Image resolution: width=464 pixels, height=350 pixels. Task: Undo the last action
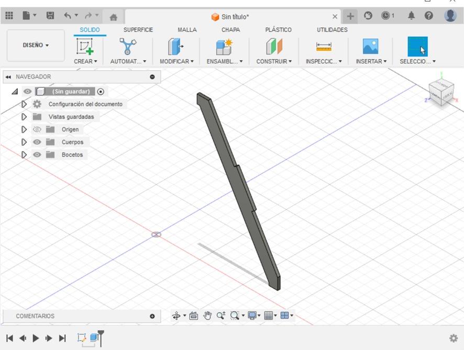pyautogui.click(x=68, y=15)
